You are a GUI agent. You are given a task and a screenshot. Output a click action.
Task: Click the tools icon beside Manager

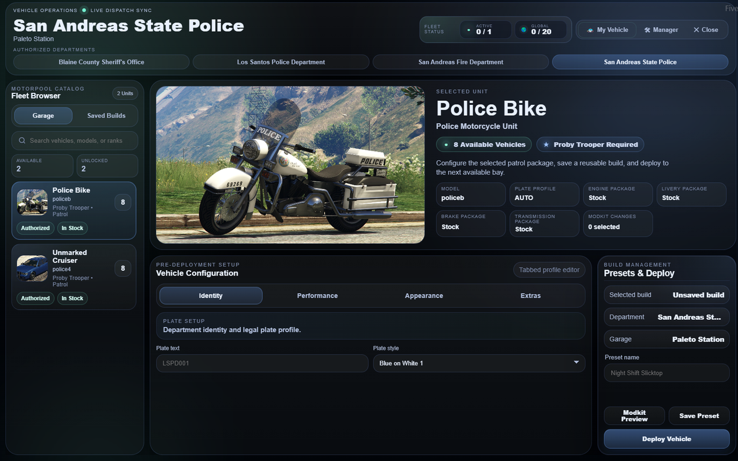point(647,30)
